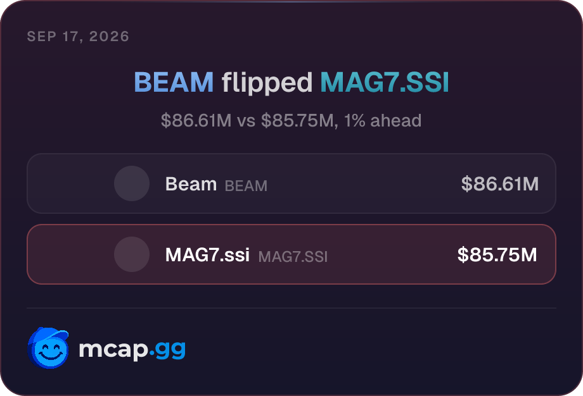Click the grey BEAM ticker symbol
This screenshot has width=583, height=396.
pos(246,185)
